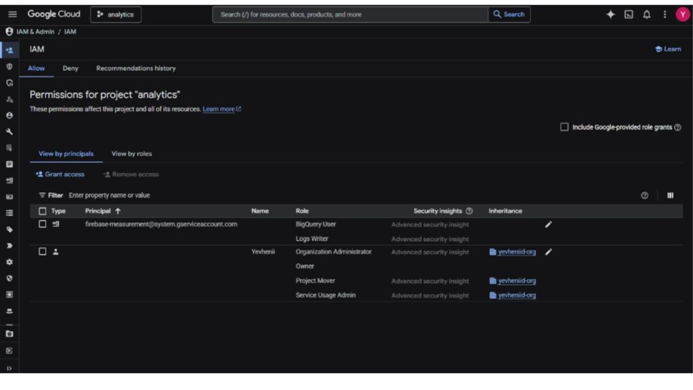
Task: Click the Inheritance column header
Action: pos(505,211)
